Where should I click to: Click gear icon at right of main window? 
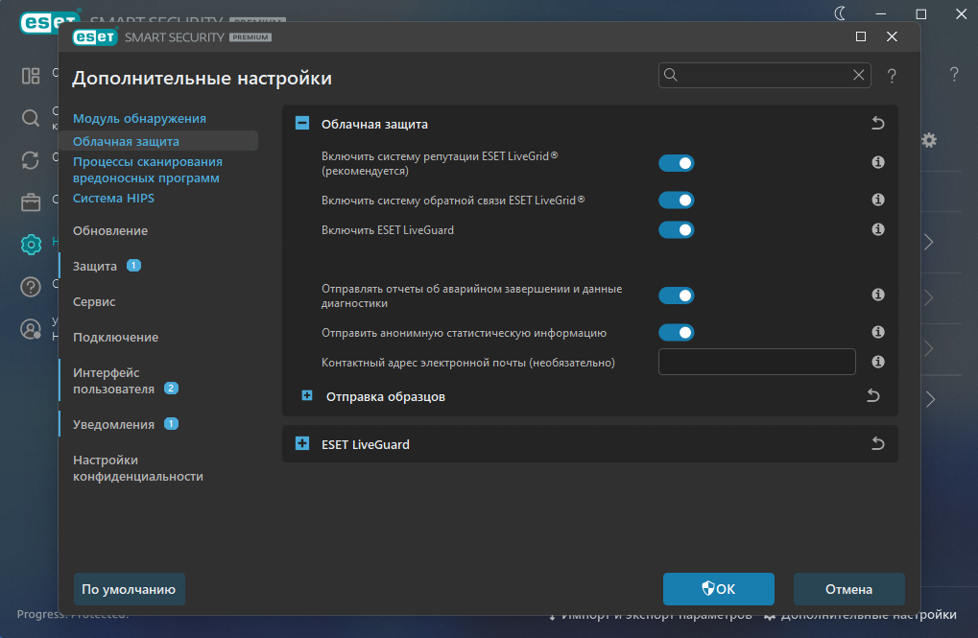929,140
